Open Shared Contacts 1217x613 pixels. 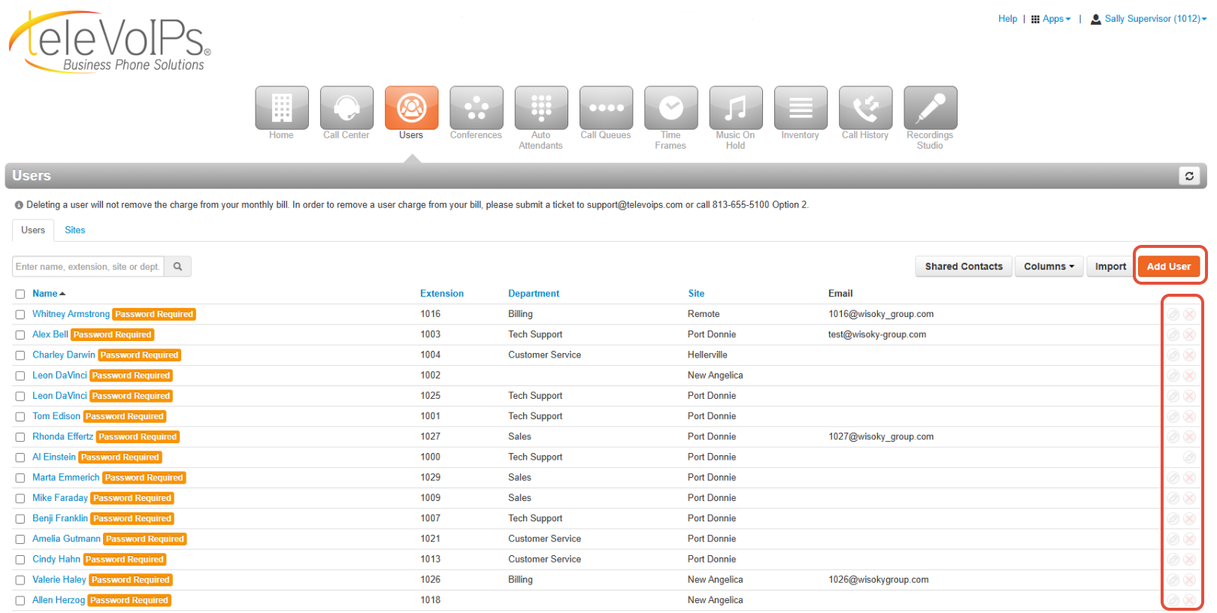964,267
